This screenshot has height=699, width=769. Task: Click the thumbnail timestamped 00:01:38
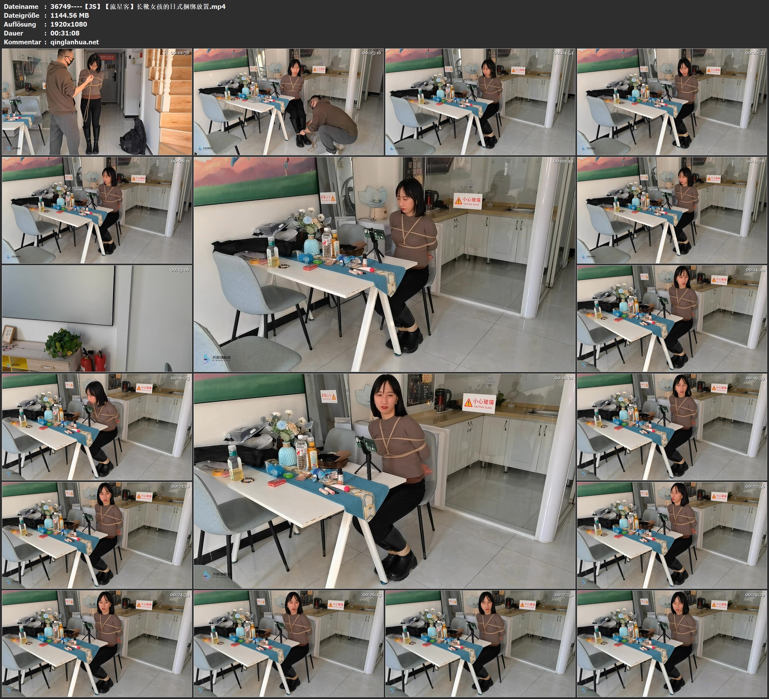tap(97, 102)
